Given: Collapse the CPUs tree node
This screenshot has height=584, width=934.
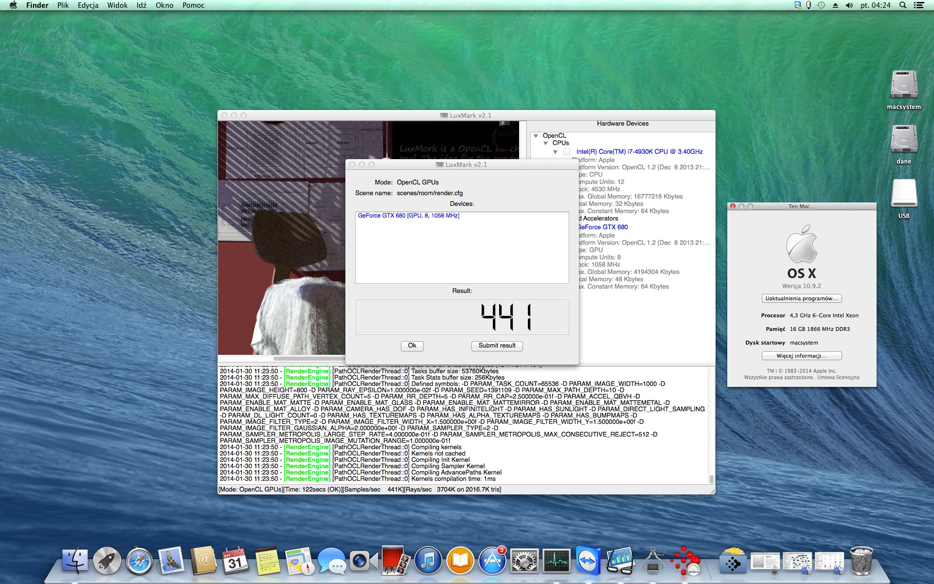Looking at the screenshot, I should (545, 143).
